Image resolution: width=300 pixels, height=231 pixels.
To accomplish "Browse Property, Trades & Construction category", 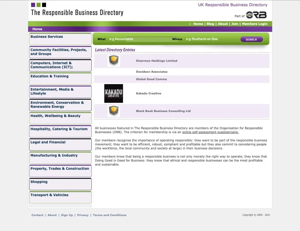I will 60,171.
